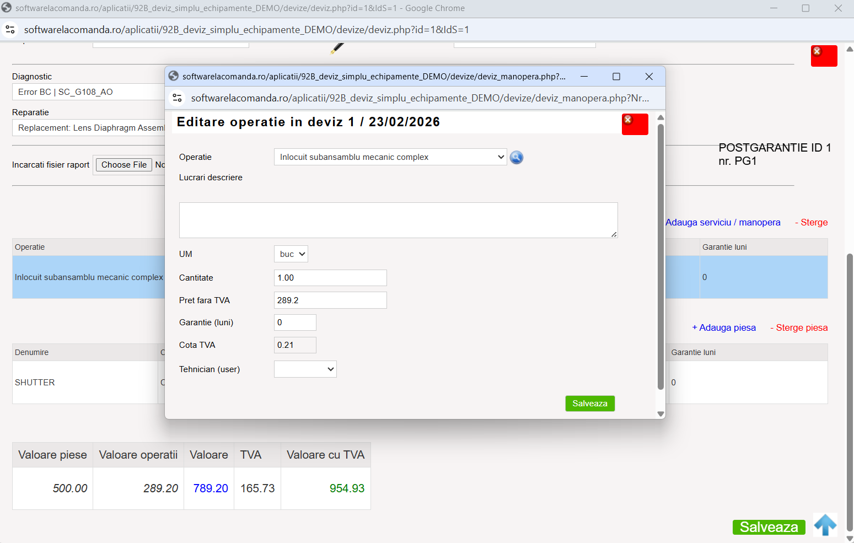
Task: Click the Lucrari descriere text area
Action: point(398,220)
